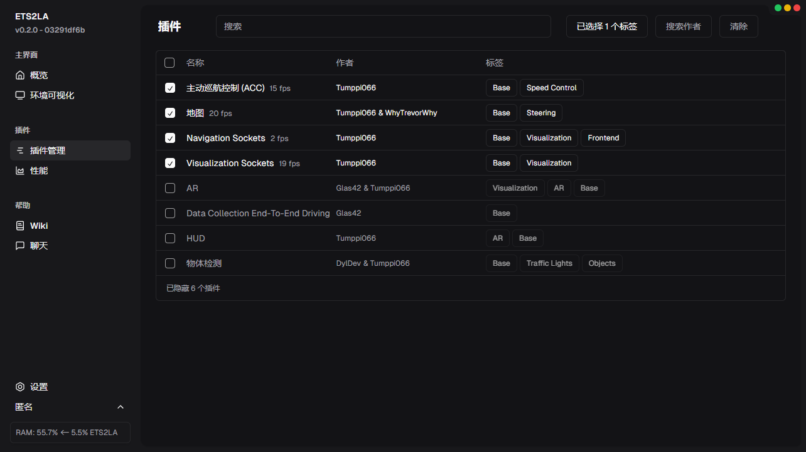Viewport: 806px width, 452px height.
Task: Click the version text v0.2.0 - 03291df6b
Action: 50,29
